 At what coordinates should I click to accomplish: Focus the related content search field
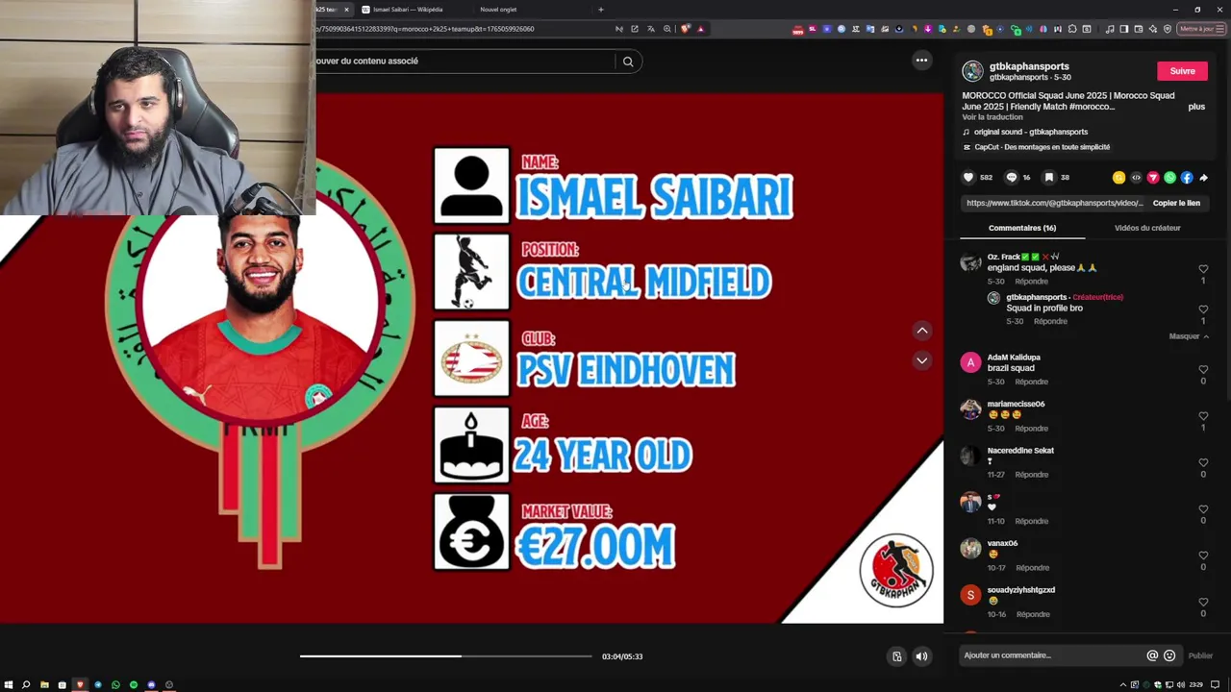(465, 61)
